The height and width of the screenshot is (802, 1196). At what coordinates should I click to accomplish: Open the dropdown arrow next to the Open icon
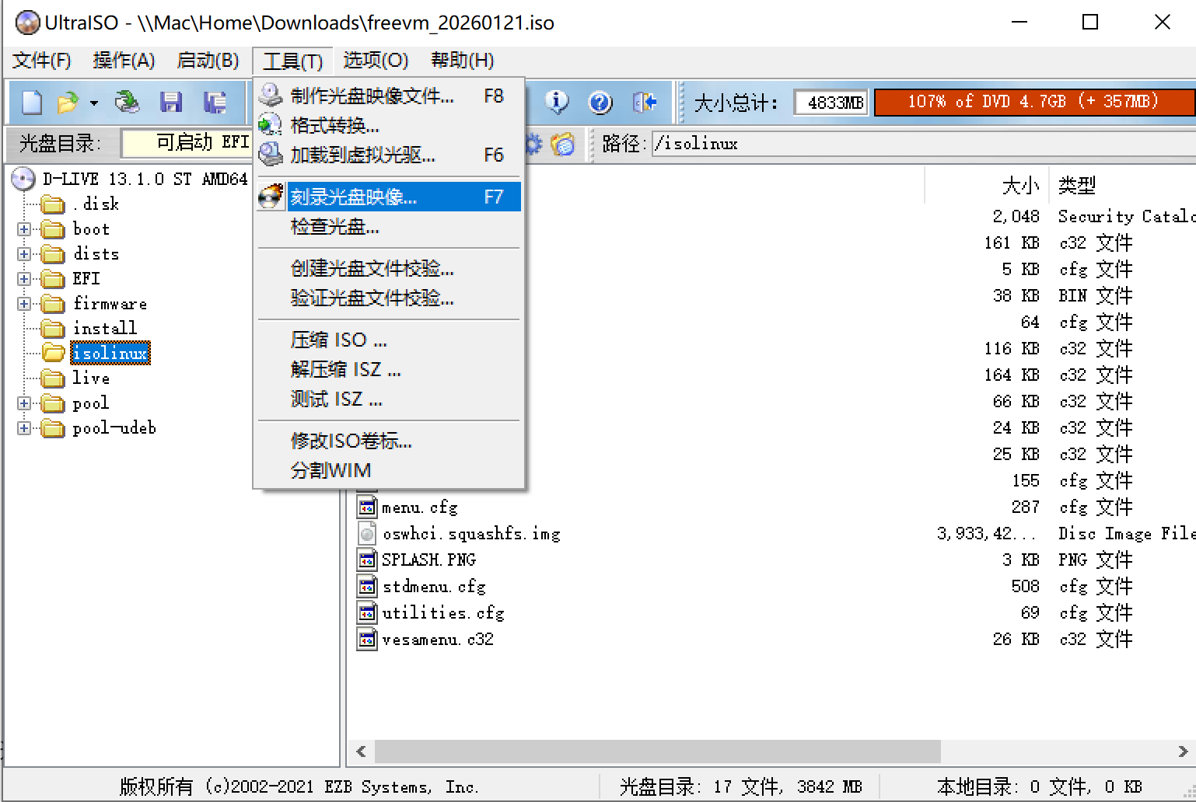pos(92,103)
